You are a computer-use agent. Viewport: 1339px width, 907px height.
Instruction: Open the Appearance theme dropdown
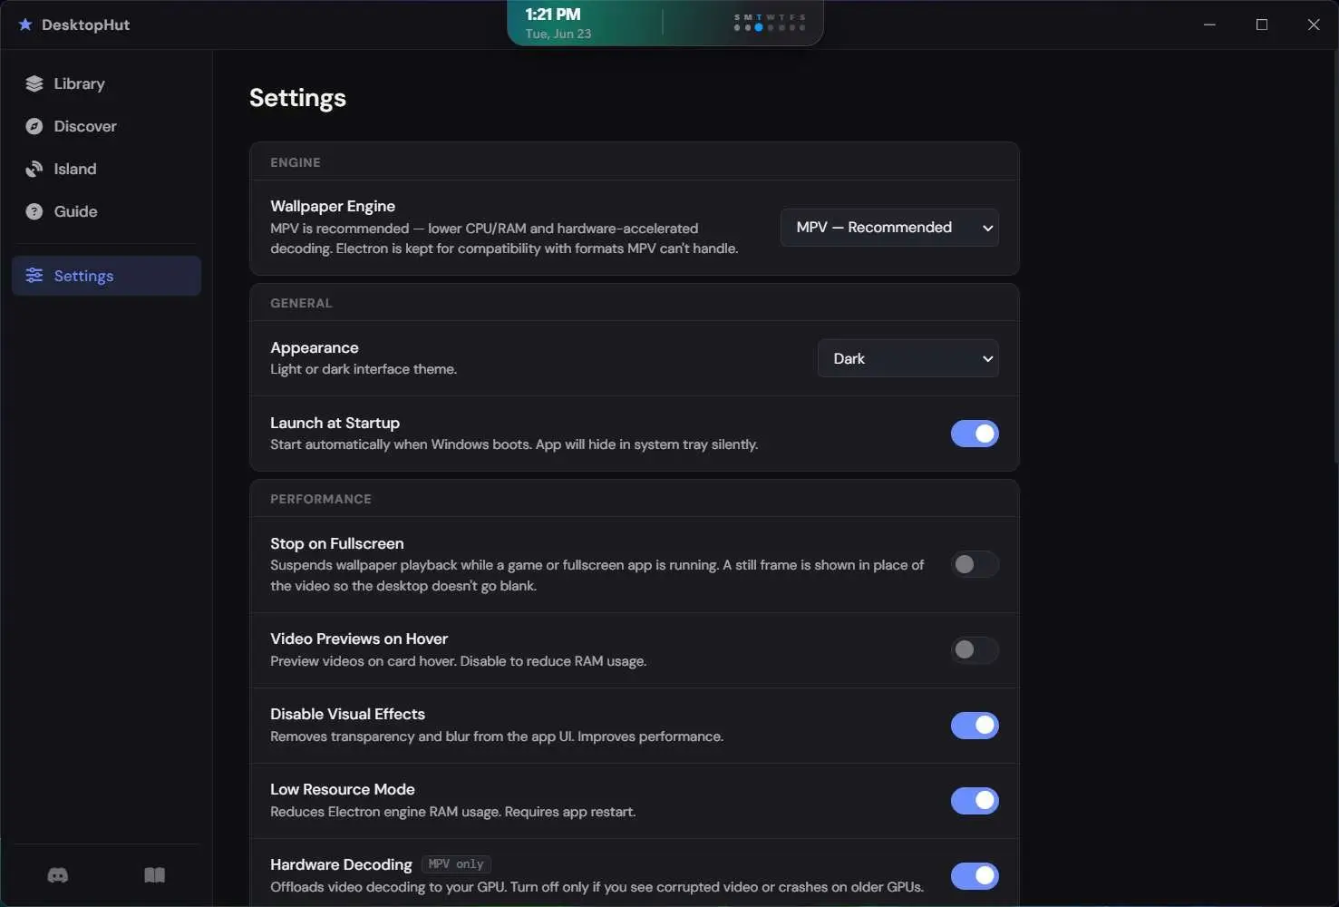[908, 358]
